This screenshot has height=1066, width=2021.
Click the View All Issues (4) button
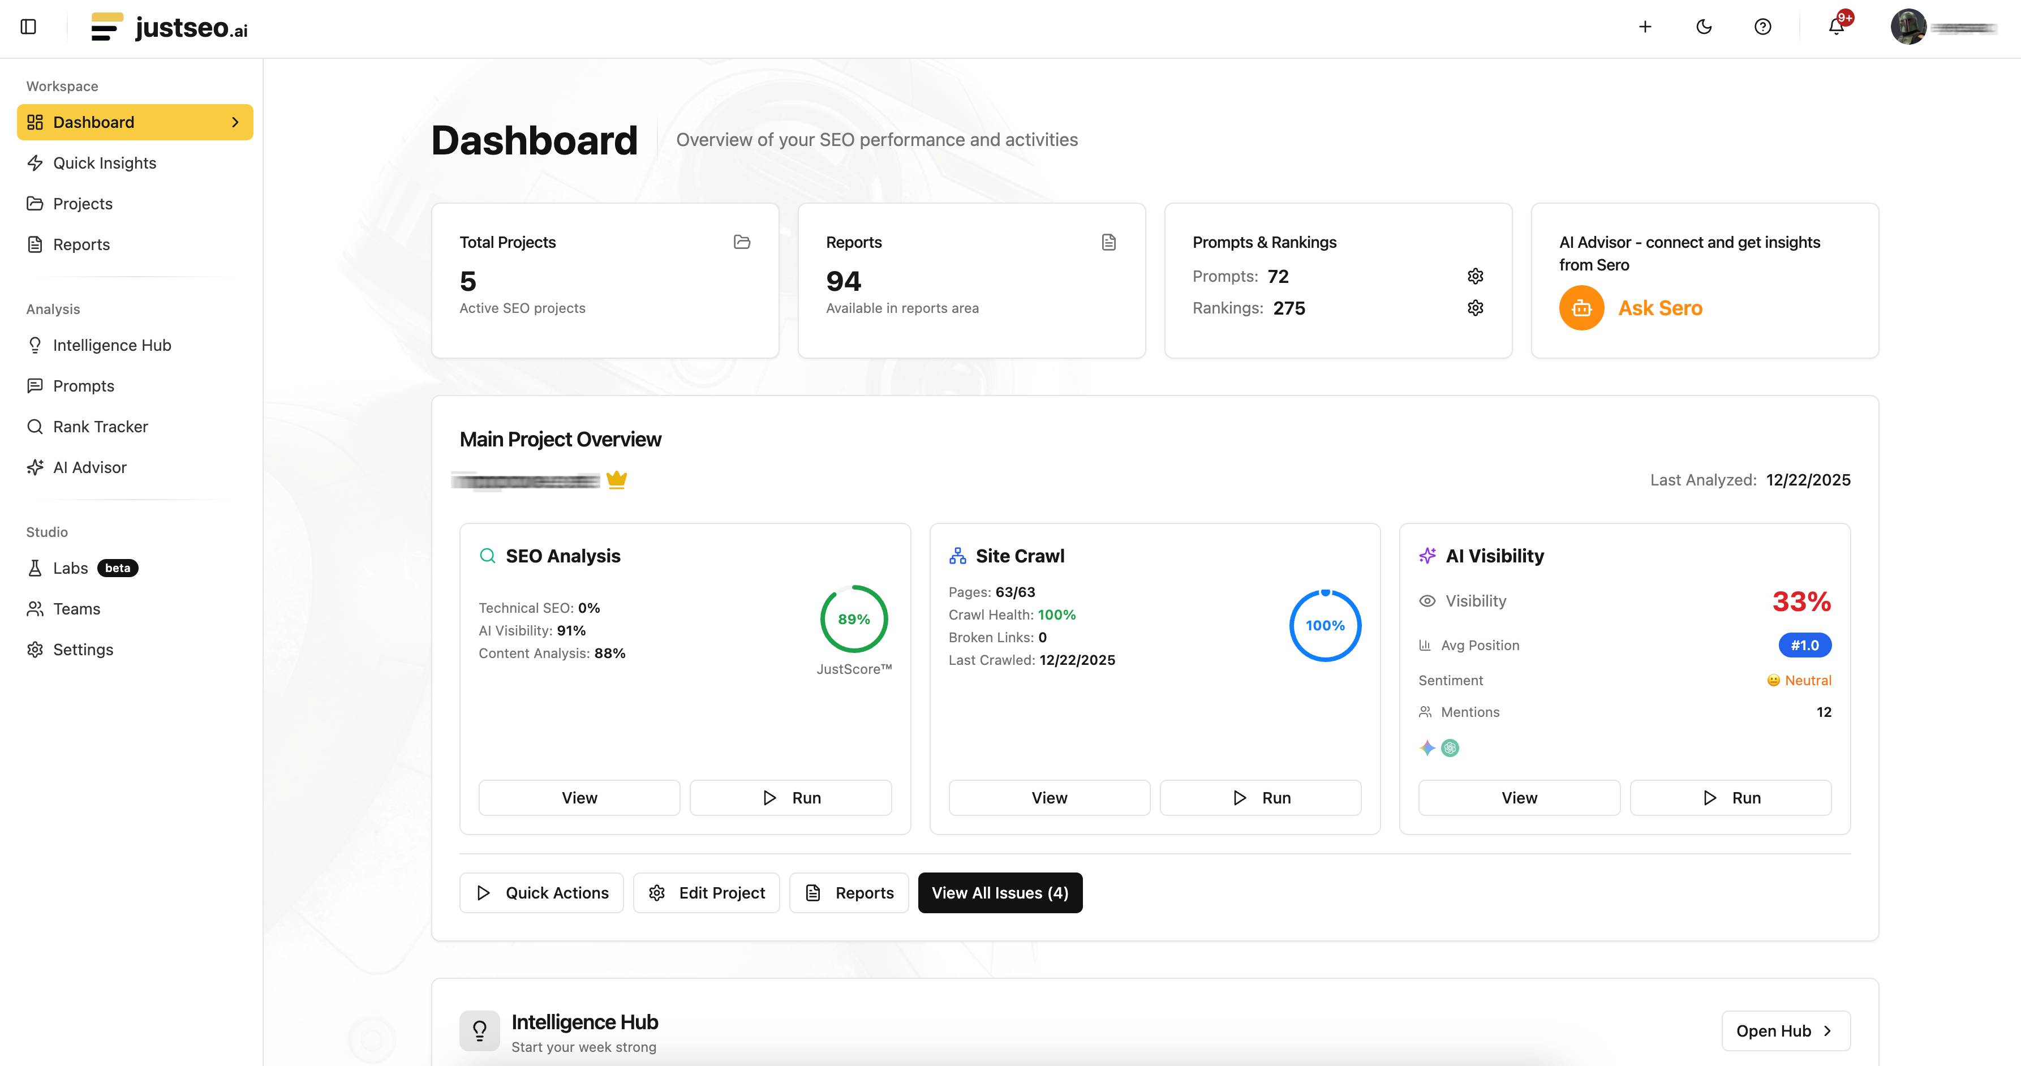coord(1000,893)
